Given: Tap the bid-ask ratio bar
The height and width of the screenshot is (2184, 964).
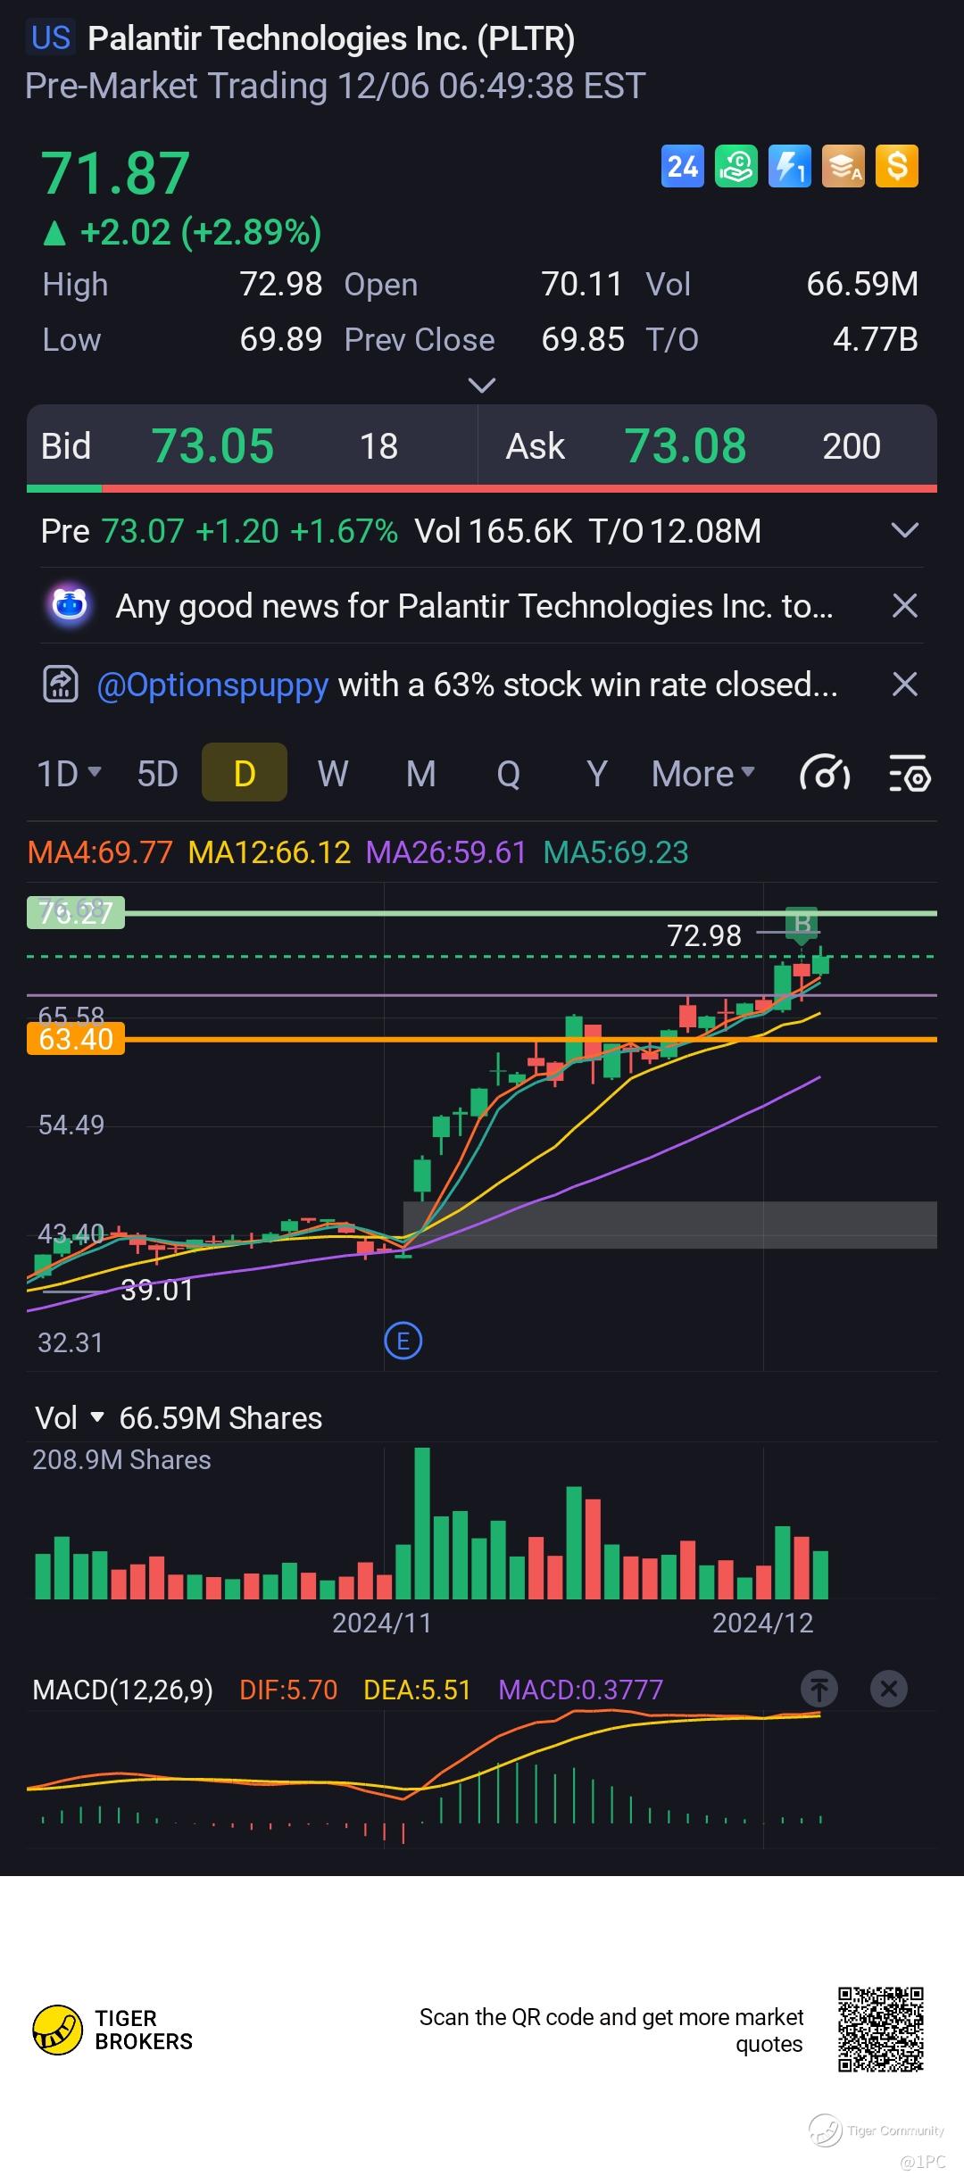Looking at the screenshot, I should 482,488.
